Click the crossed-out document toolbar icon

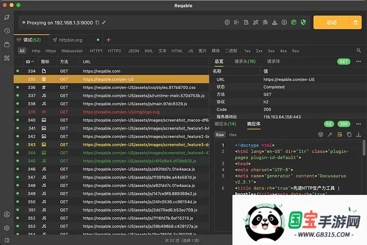point(246,22)
